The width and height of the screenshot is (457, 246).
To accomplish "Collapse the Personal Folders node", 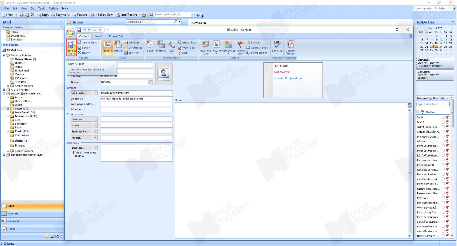I will pos(4,55).
